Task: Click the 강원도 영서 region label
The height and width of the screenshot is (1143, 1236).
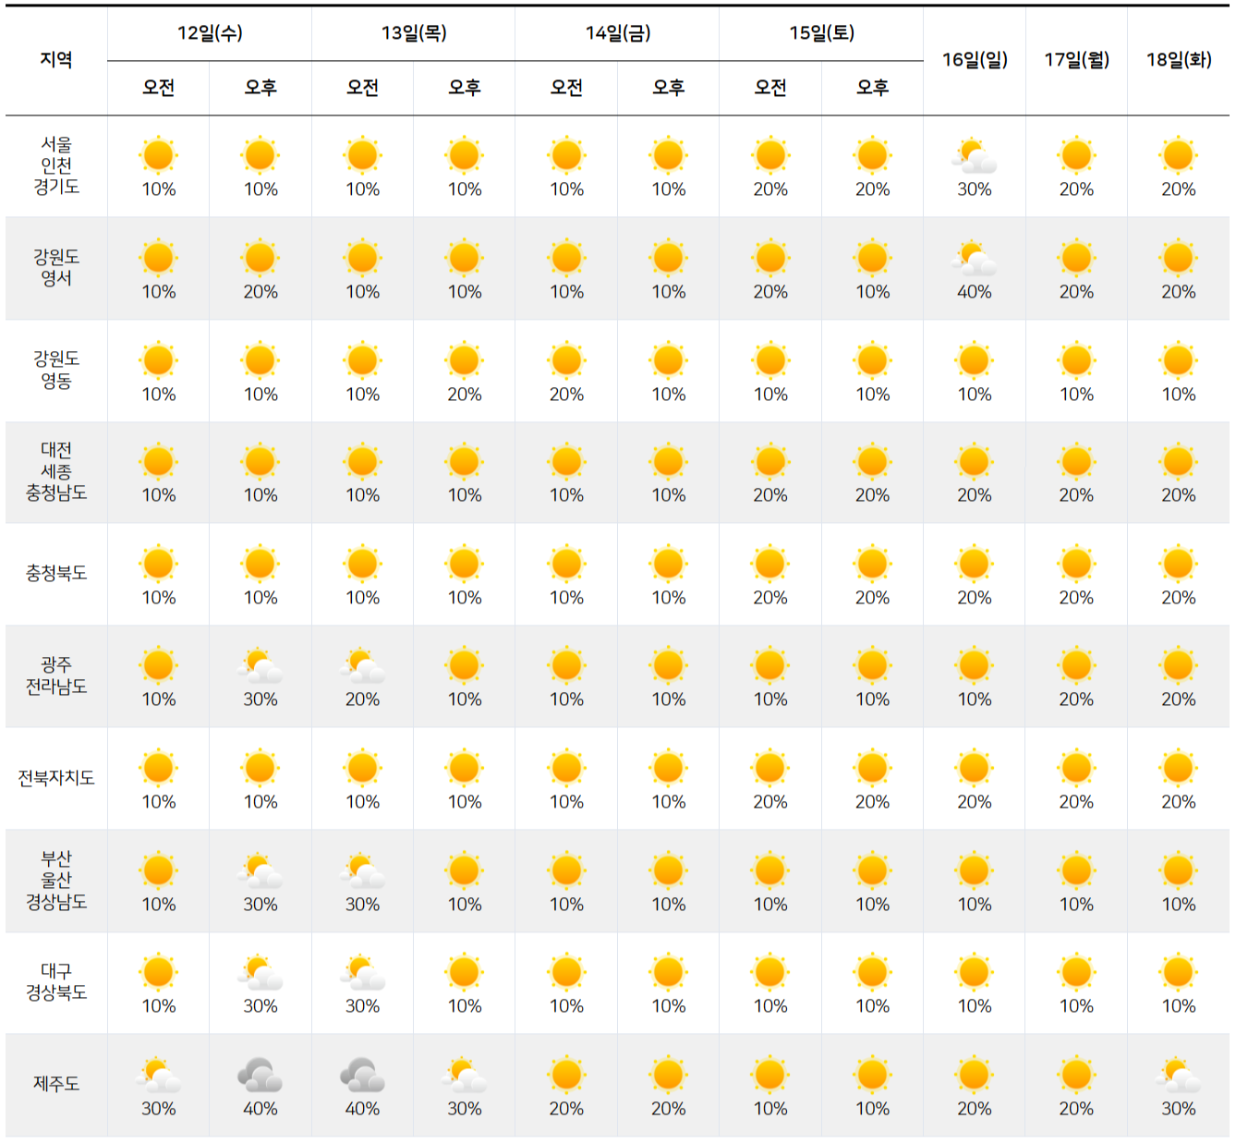Action: (56, 268)
